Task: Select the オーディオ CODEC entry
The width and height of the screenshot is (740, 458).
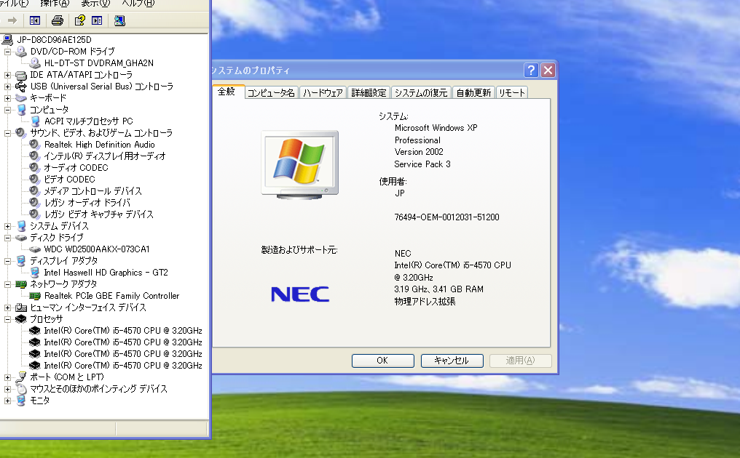Action: [x=76, y=168]
